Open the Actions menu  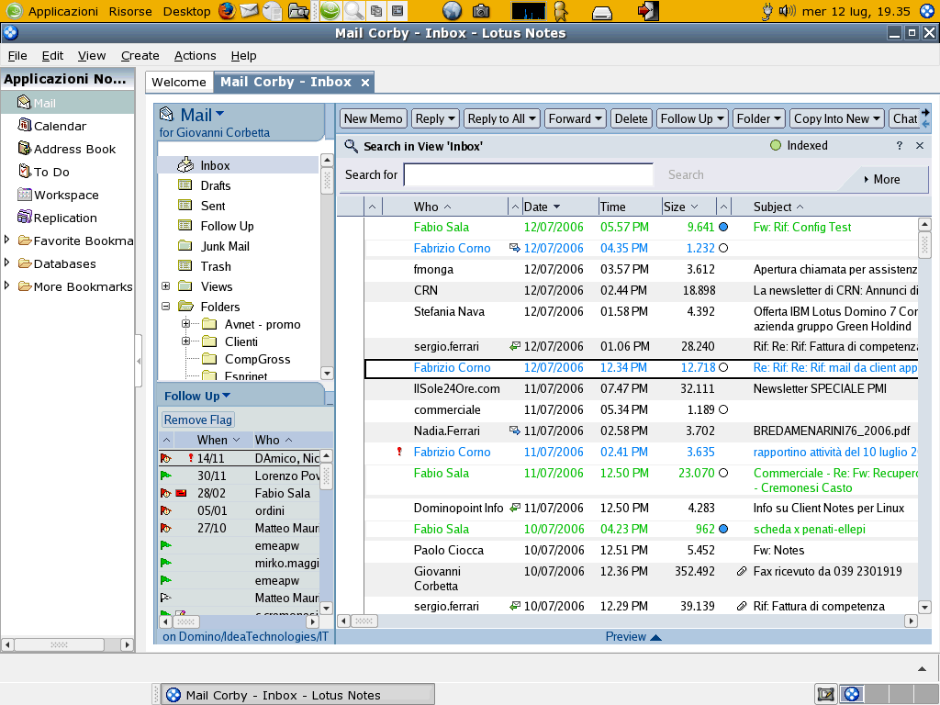point(195,56)
